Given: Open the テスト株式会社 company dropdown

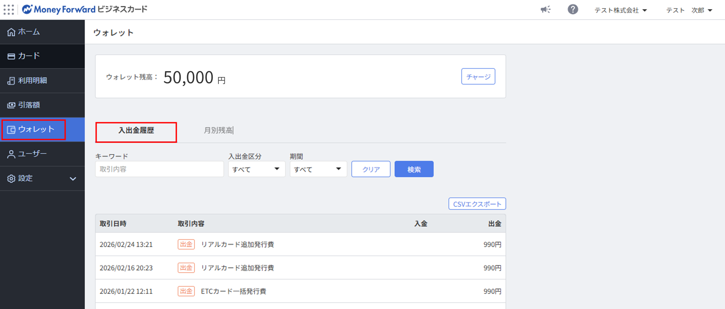Looking at the screenshot, I should (620, 10).
